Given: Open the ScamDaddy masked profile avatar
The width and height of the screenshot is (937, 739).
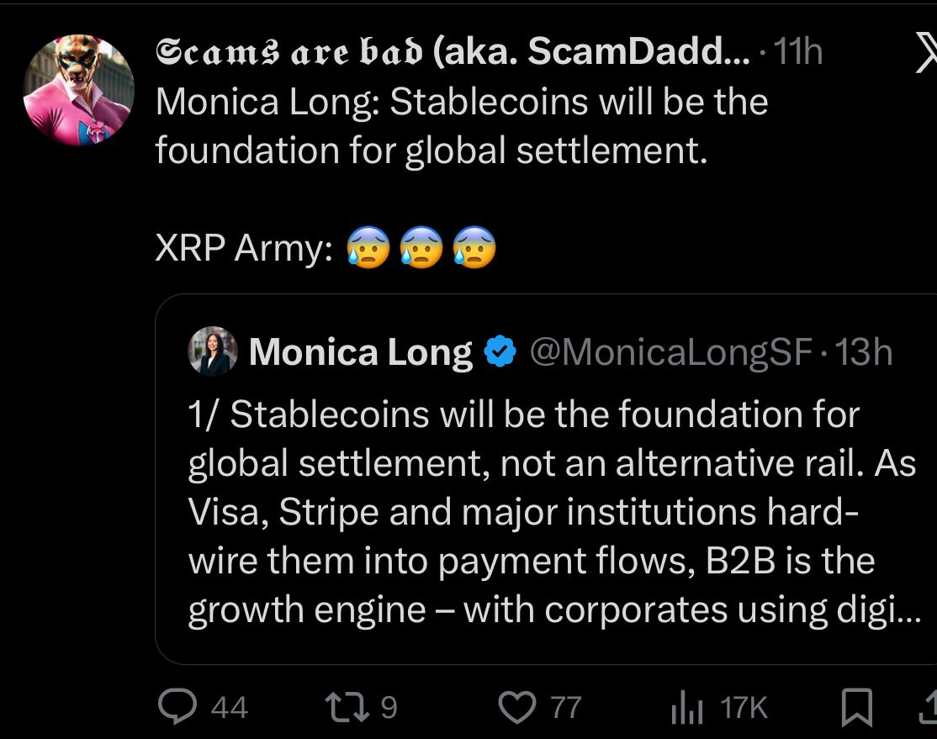Looking at the screenshot, I should pos(78,91).
